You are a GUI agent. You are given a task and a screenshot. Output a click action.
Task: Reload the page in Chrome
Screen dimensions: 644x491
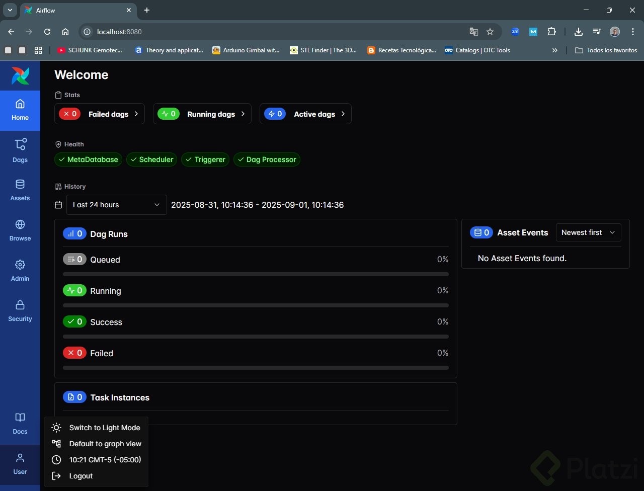[x=47, y=32]
